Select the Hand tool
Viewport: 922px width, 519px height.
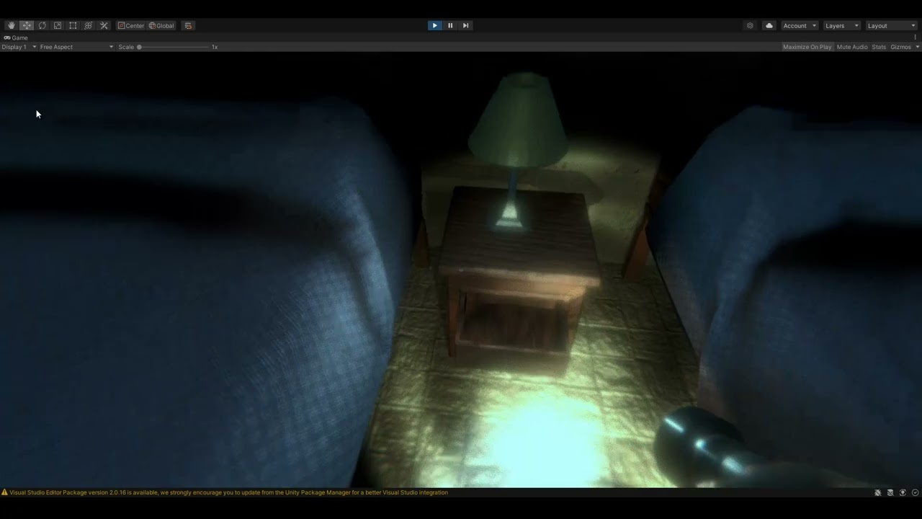[x=12, y=26]
